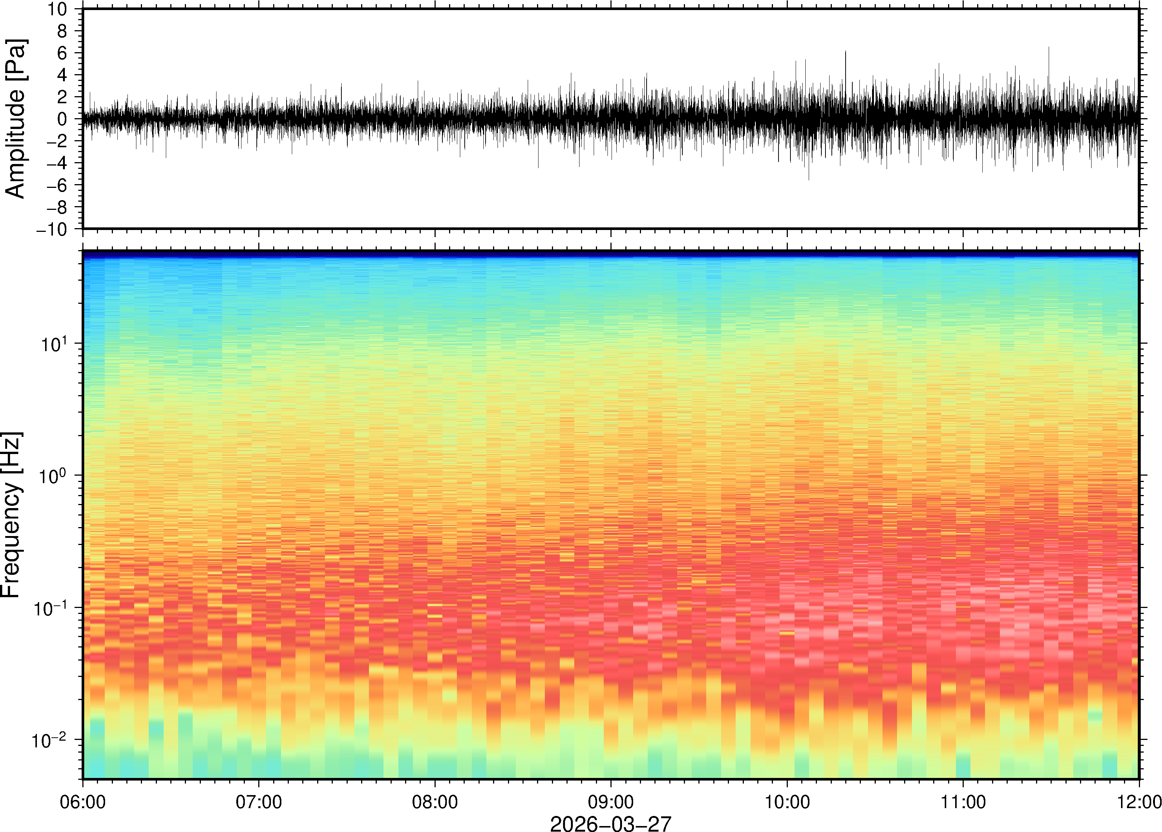Click the 10:00 time axis label
Image resolution: width=1162 pixels, height=832 pixels.
(787, 802)
